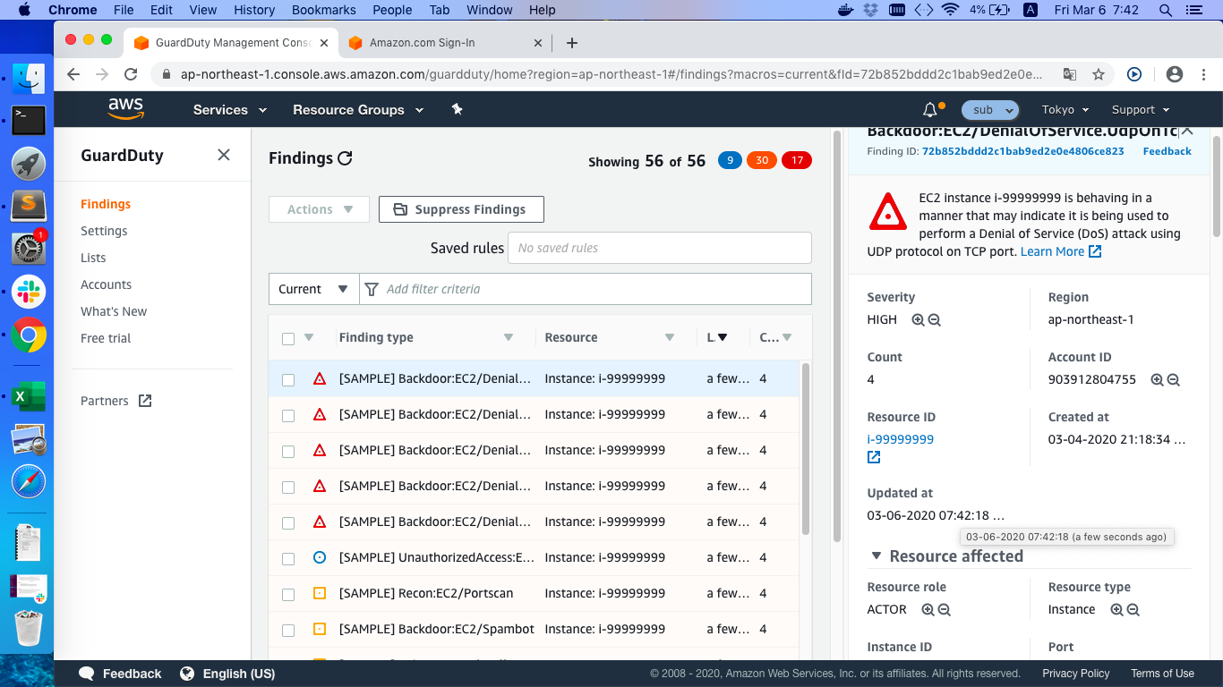
Task: Open Bookmarks menu in menu bar
Action: (323, 10)
